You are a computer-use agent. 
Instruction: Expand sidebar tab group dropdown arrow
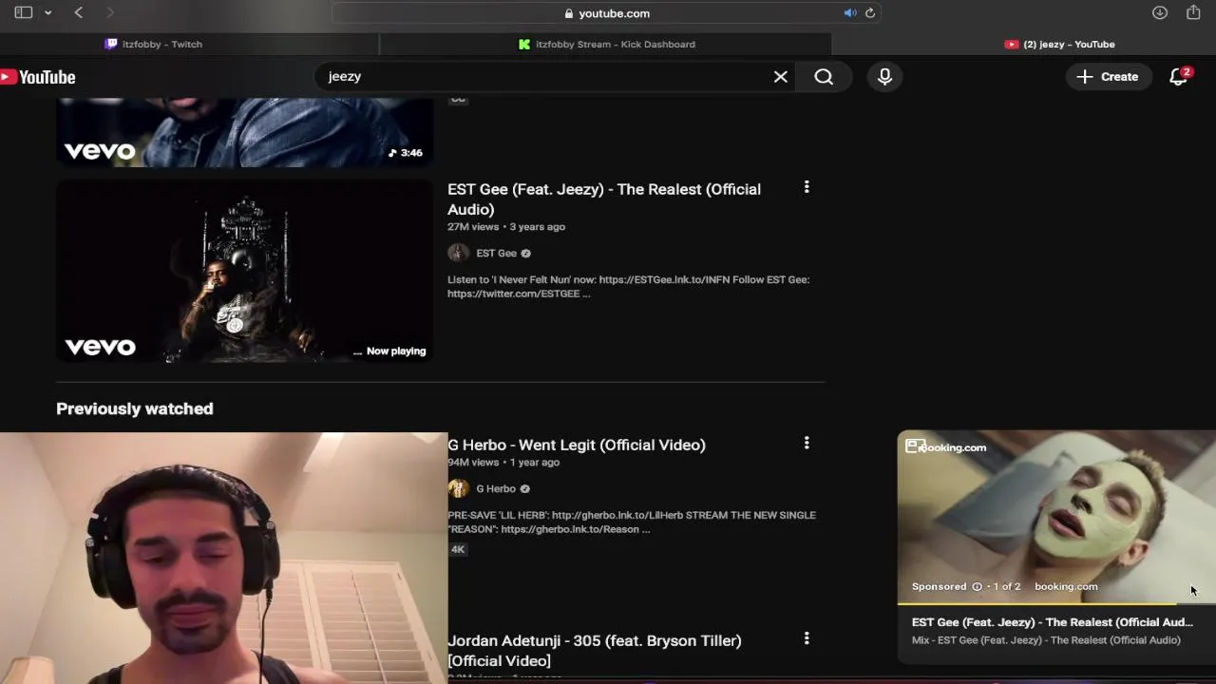click(47, 12)
